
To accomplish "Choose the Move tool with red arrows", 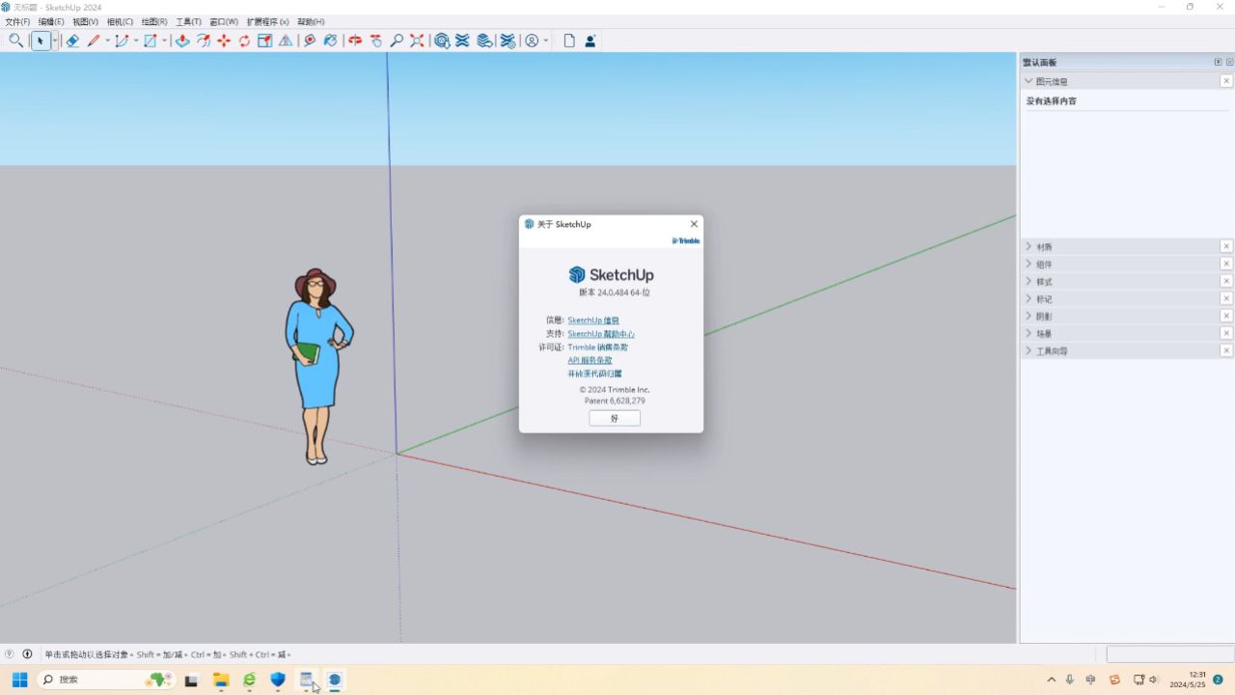I will coord(224,41).
